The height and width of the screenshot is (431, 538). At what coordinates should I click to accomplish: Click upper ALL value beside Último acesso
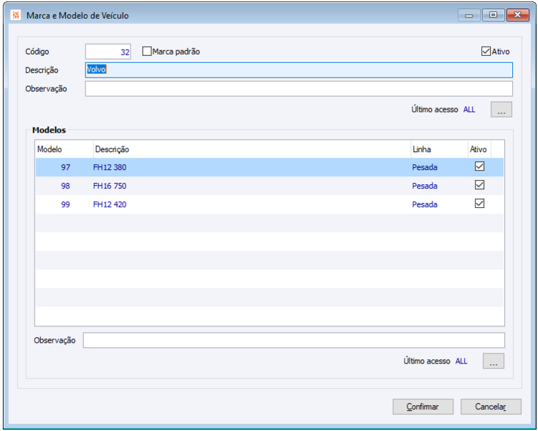click(x=469, y=110)
